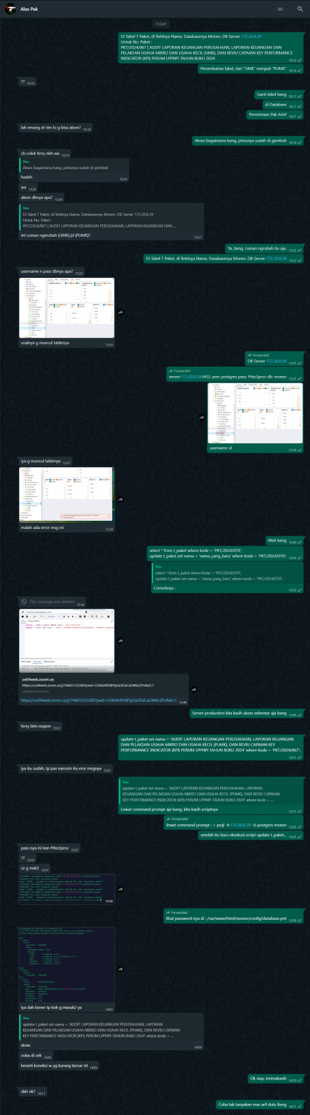The height and width of the screenshot is (1115, 310).
Task: Select message 'akses dbnya apa?'
Action: [x=42, y=198]
